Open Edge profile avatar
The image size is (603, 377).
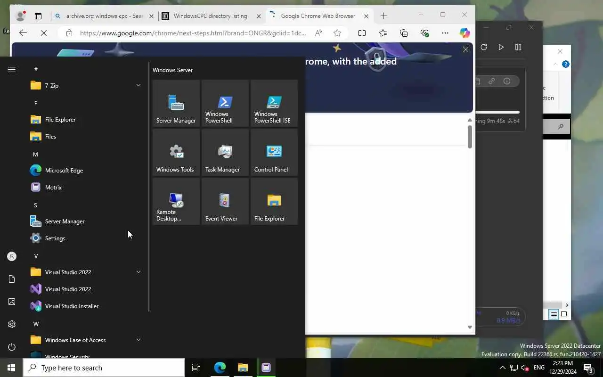(x=20, y=16)
